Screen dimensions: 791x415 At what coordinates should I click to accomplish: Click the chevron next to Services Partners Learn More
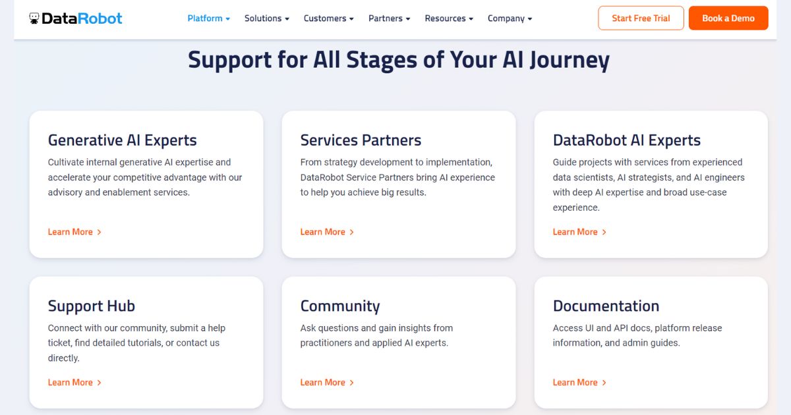pos(353,232)
